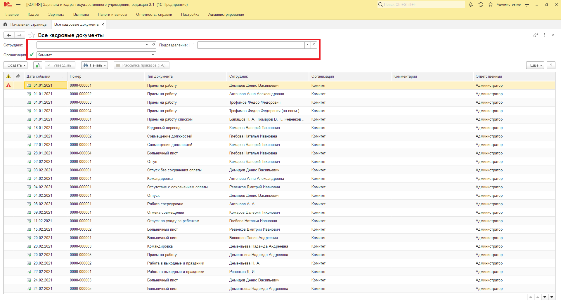561x301 pixels.
Task: Open the Печать dropdown menu
Action: (x=94, y=65)
